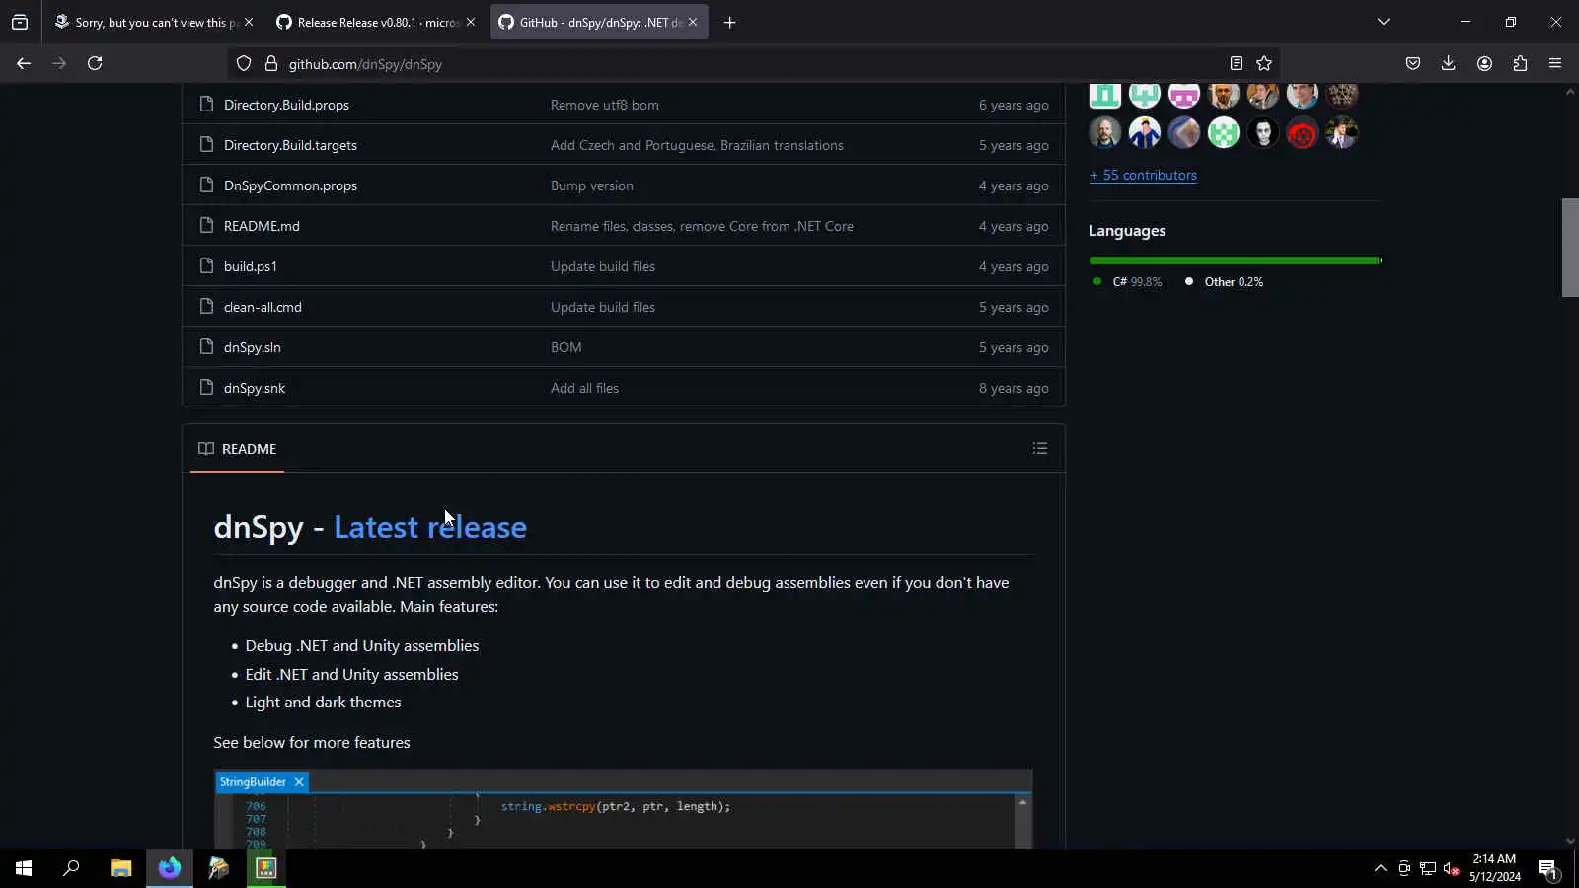Open File Explorer from the taskbar

point(120,868)
